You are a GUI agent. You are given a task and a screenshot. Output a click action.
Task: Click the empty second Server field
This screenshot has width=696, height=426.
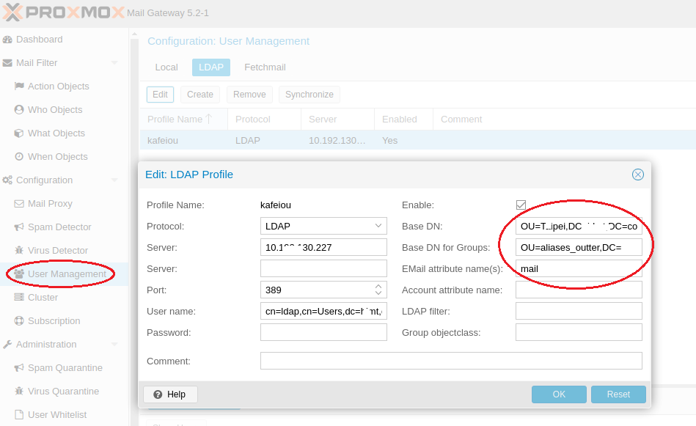pos(323,268)
